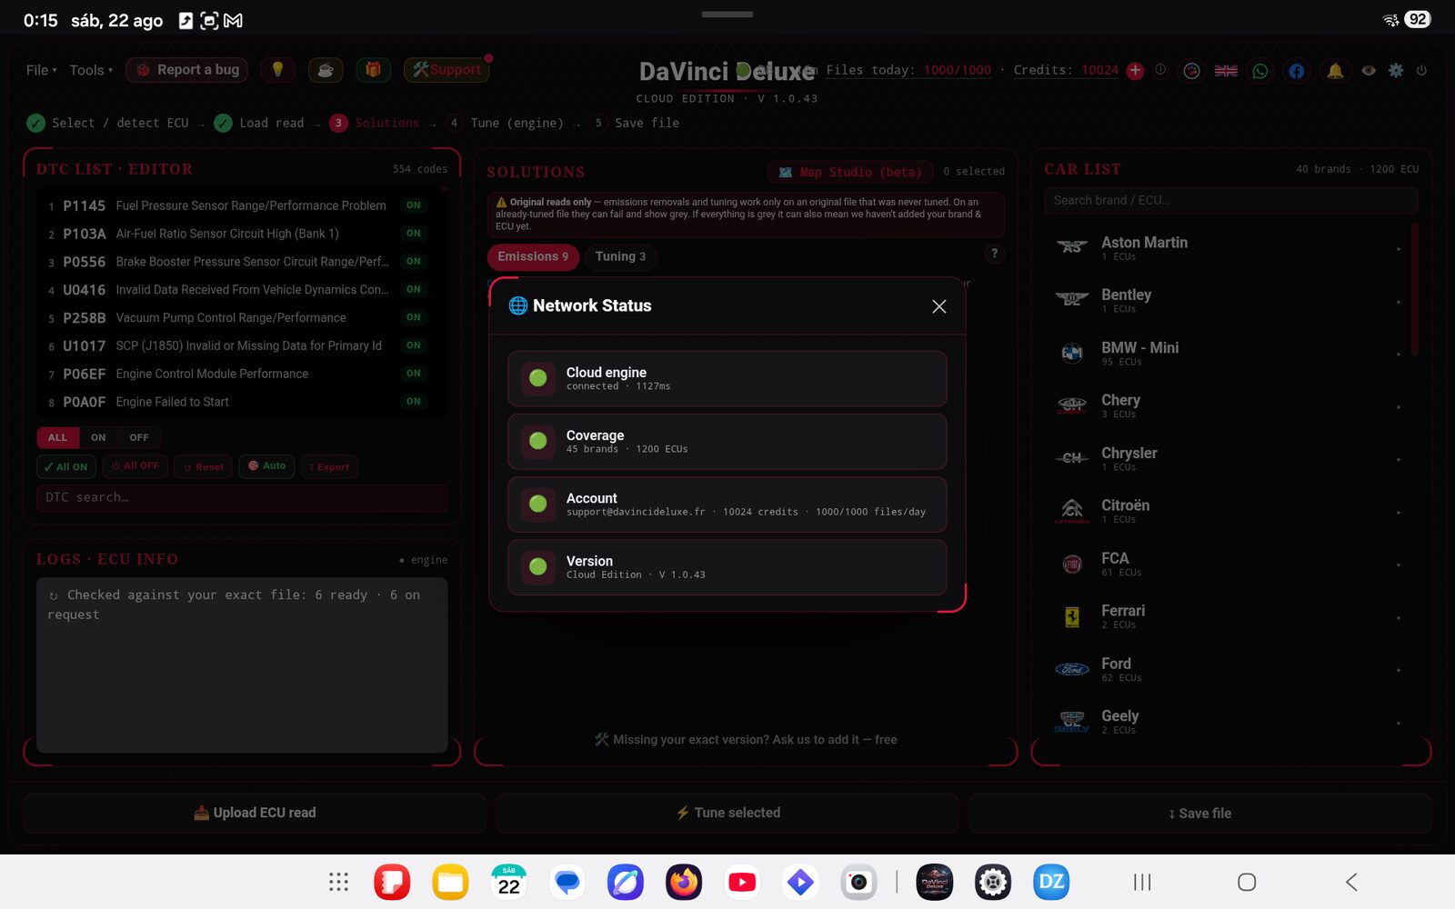Viewport: 1455px width, 909px height.
Task: Select step 5 Save file in stepper
Action: pos(636,123)
